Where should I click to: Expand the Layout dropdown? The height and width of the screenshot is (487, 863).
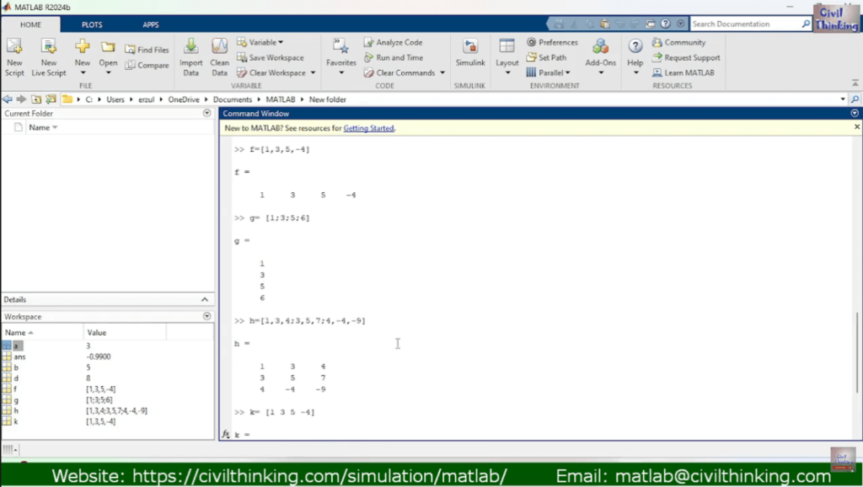507,72
